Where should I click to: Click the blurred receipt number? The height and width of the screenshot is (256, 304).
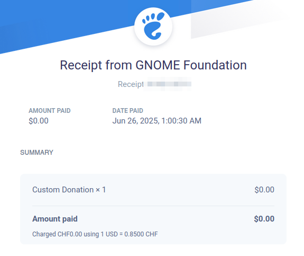[168, 84]
